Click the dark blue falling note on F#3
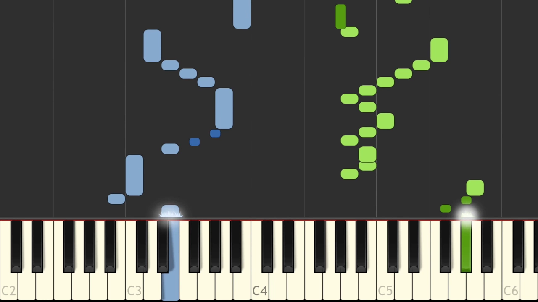538x302 pixels. point(195,142)
